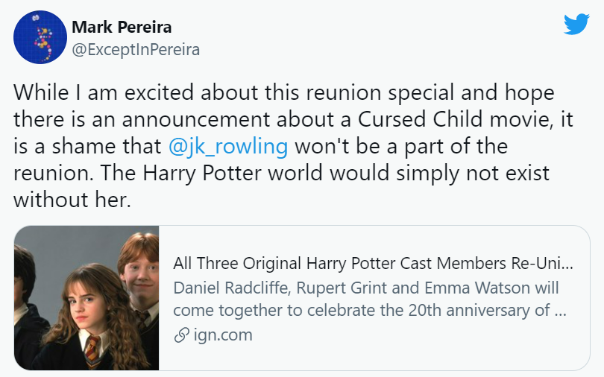Click the Twitter bird logo
The width and height of the screenshot is (604, 377).
[x=576, y=25]
